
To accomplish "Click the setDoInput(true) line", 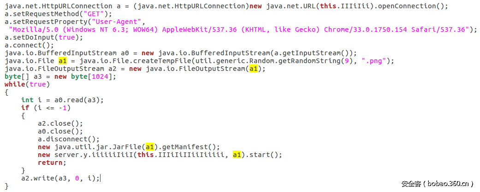I will tap(44, 38).
